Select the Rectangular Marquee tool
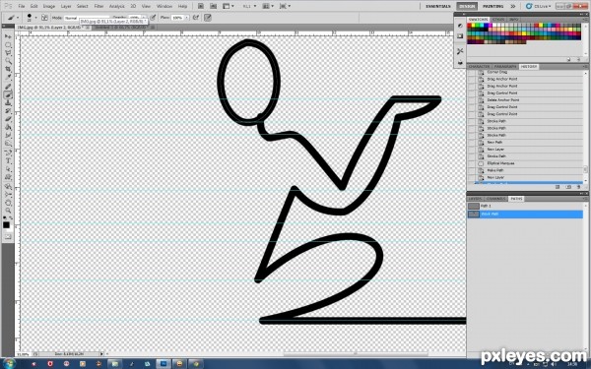 (x=8, y=45)
